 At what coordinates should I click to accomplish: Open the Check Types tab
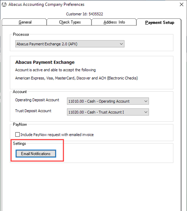(x=69, y=22)
